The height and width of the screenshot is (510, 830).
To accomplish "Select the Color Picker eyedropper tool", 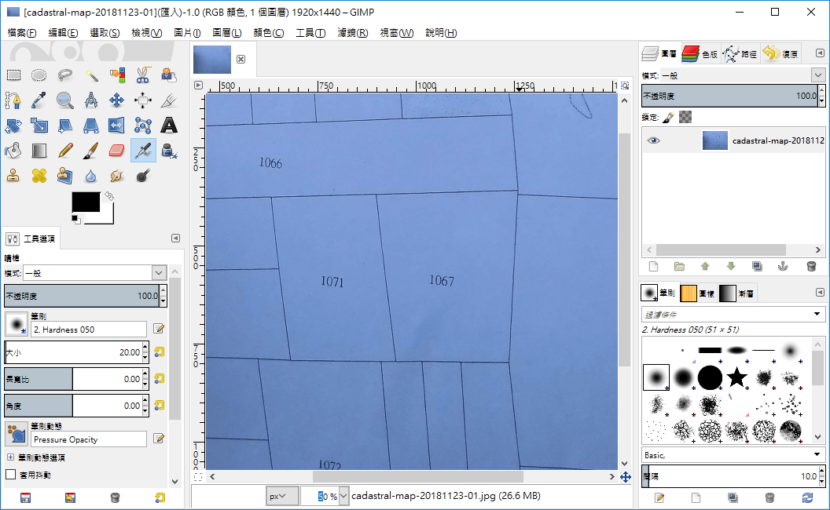I will click(39, 100).
